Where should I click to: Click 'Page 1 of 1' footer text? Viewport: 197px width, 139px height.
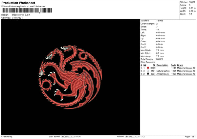(x=190, y=137)
